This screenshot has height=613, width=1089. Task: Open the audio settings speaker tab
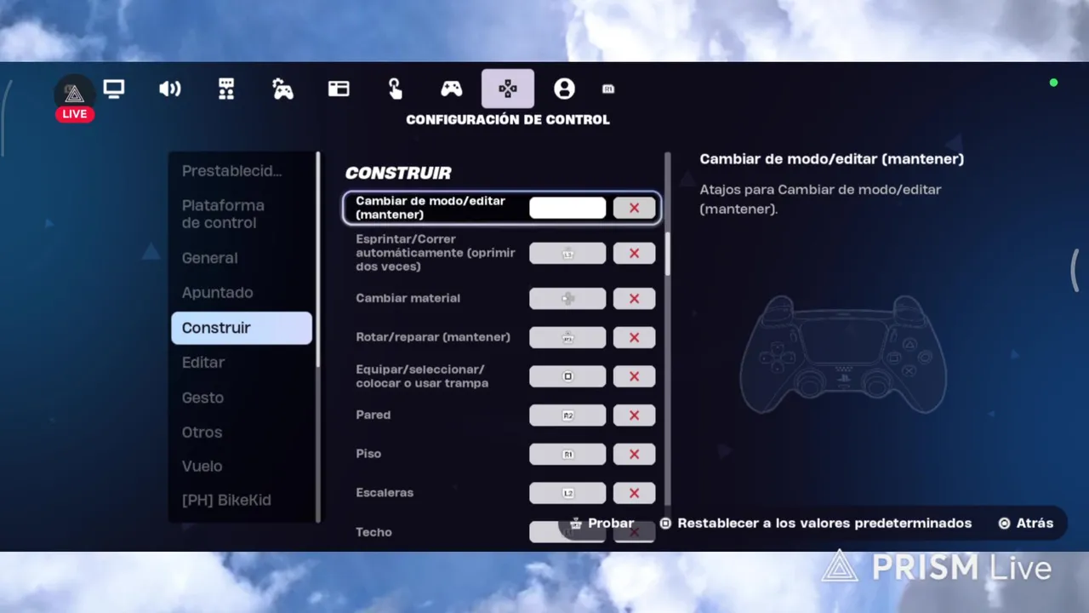click(x=170, y=89)
